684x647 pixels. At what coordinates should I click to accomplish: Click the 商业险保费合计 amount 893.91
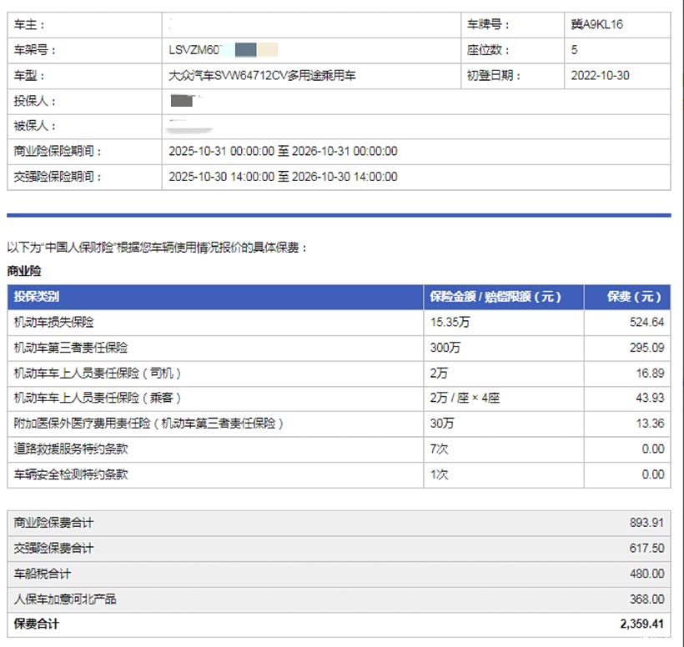[x=646, y=523]
